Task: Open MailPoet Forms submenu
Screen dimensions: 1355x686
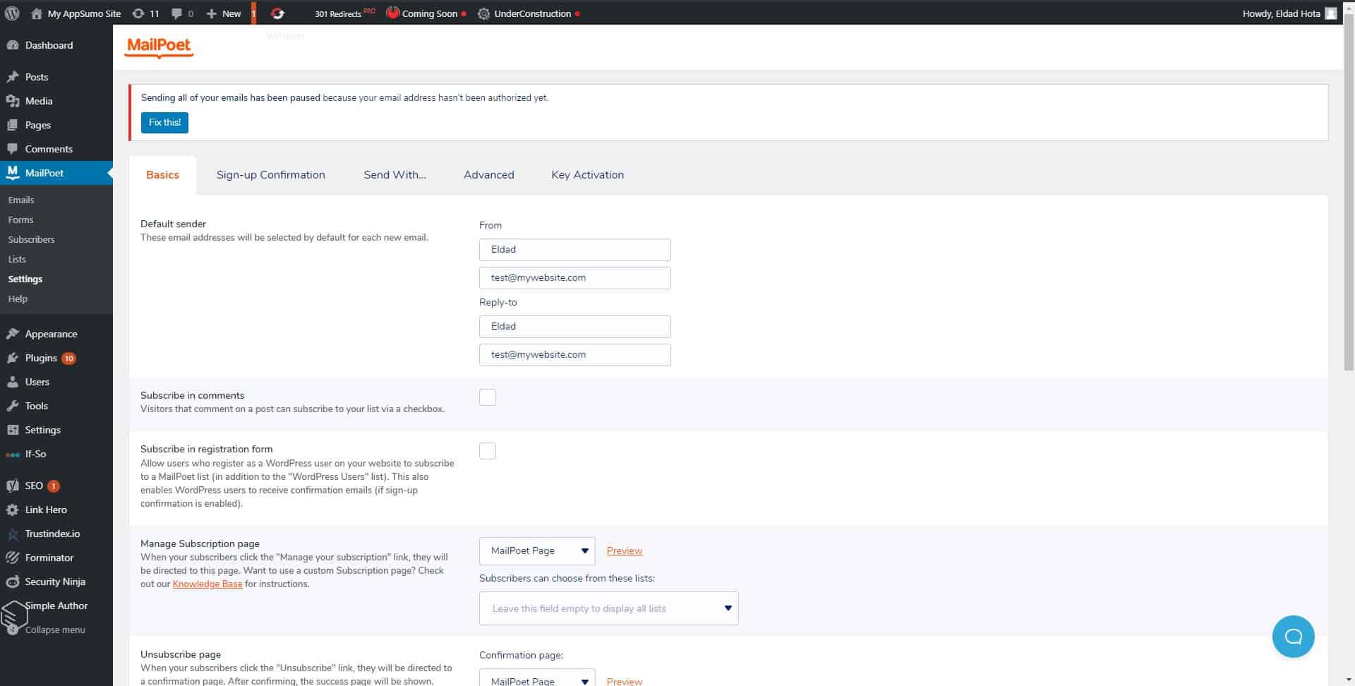Action: click(x=20, y=220)
